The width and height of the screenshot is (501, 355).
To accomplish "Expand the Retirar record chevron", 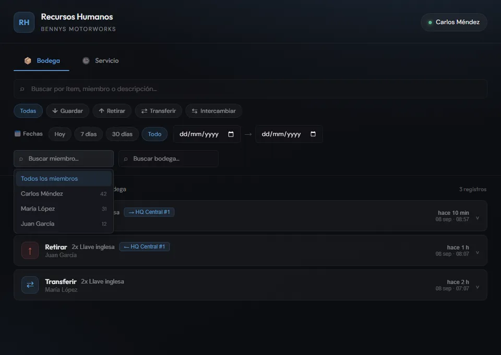I will (478, 252).
